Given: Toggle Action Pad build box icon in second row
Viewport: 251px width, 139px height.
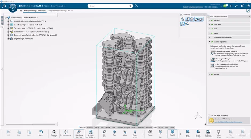Looking at the screenshot, I should tap(182, 24).
